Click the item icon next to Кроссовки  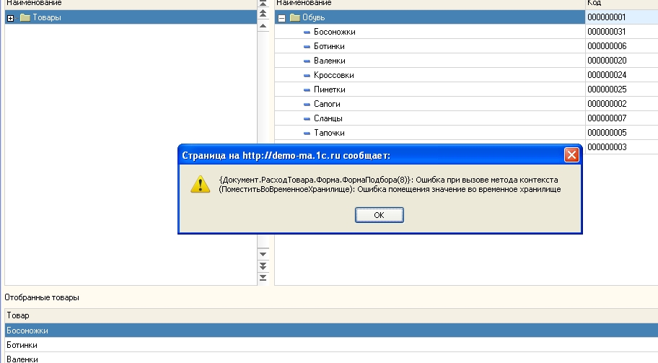point(307,76)
